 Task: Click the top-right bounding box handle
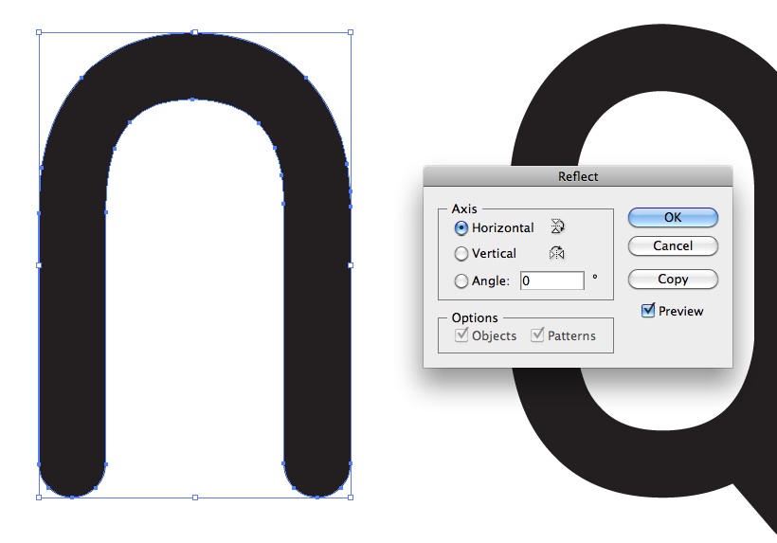(351, 32)
